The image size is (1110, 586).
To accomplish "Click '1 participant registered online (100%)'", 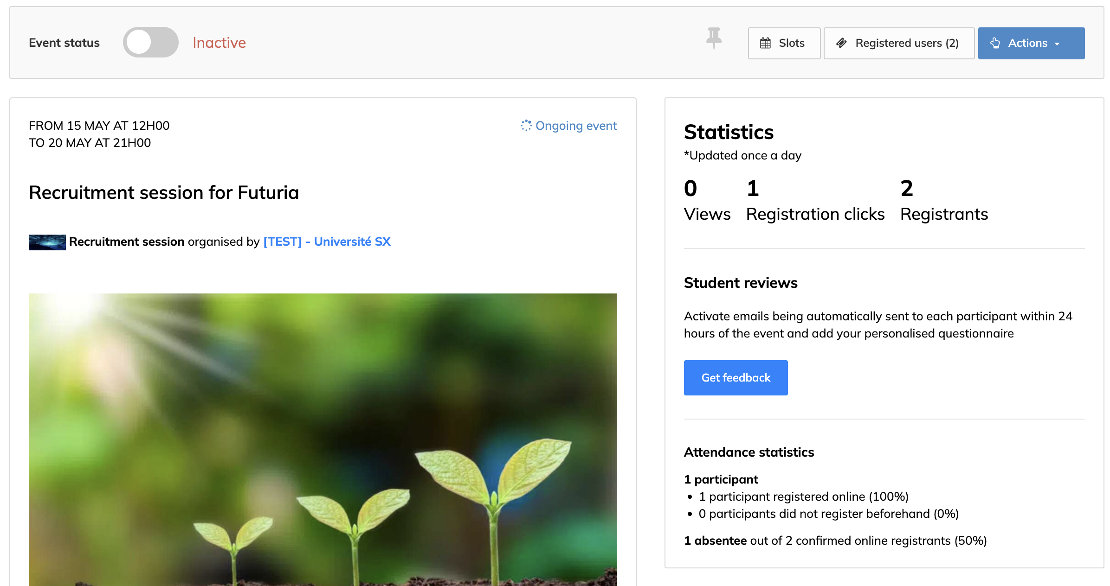I will pos(804,497).
